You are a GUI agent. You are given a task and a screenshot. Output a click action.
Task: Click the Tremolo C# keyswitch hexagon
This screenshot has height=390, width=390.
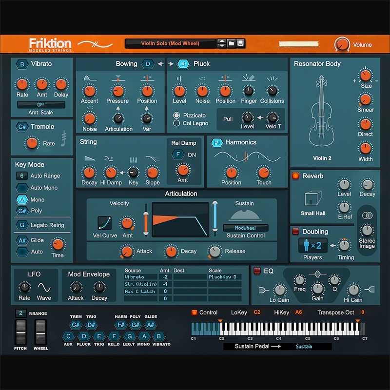[22, 127]
